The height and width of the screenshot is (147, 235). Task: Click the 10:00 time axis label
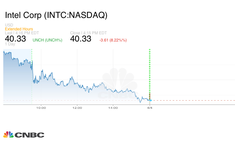pos(41,108)
